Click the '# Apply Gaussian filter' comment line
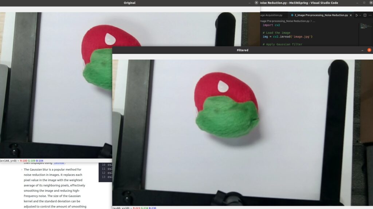This screenshot has width=373, height=209. point(282,44)
